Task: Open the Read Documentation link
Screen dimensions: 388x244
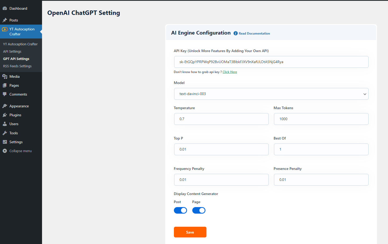Action: pos(254,34)
